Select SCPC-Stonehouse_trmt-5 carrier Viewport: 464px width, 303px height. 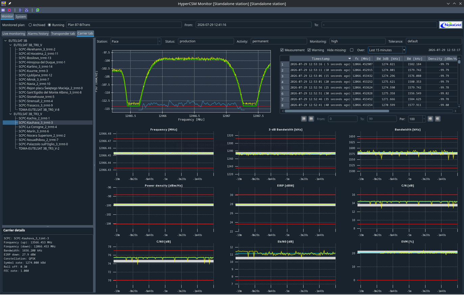(x=37, y=97)
